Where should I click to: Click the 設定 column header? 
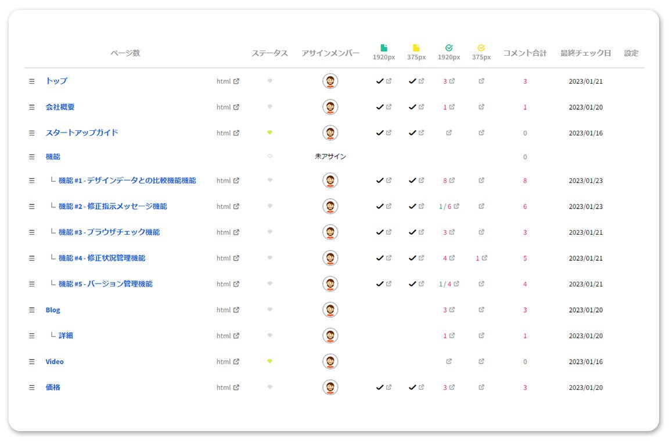[631, 53]
